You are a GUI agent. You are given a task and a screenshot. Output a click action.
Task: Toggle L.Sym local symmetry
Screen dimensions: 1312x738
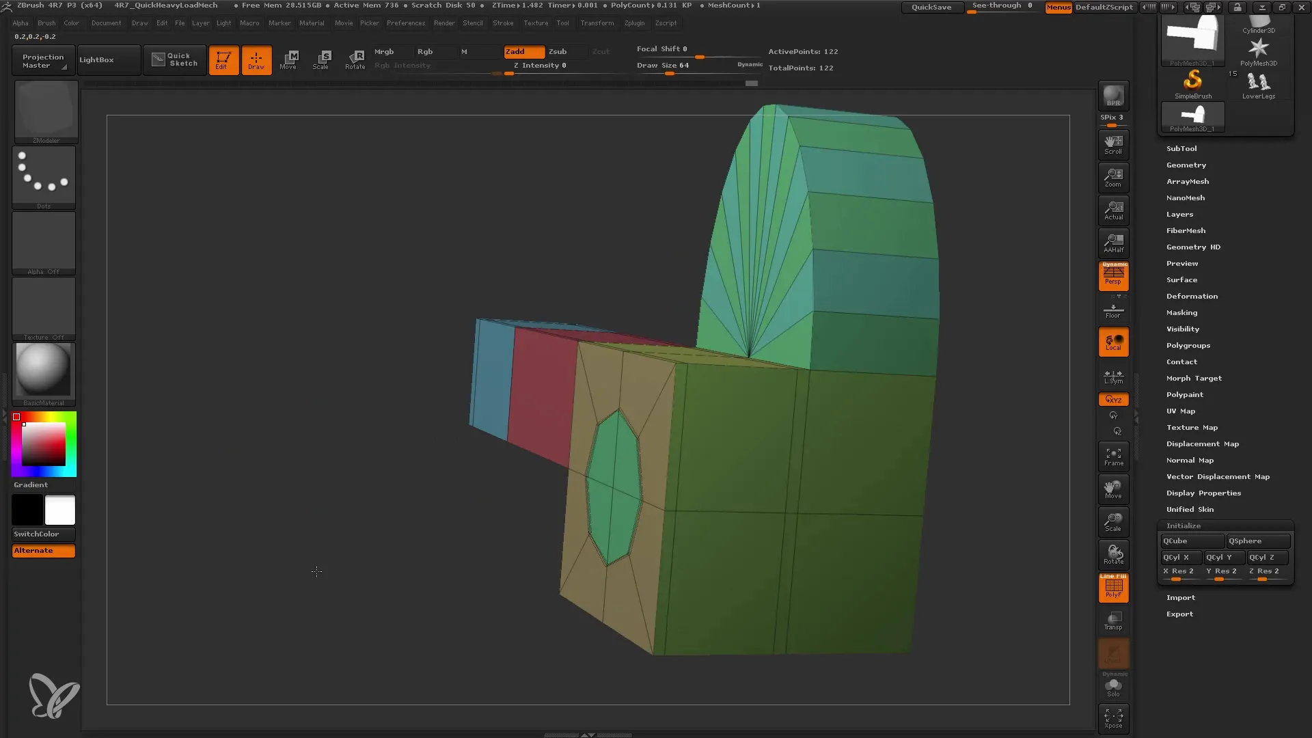pyautogui.click(x=1113, y=377)
